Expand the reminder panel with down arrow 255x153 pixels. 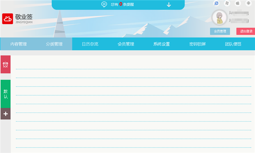(169, 5)
